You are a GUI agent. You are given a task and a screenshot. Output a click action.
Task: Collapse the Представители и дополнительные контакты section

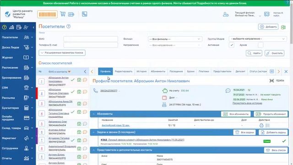point(93,150)
